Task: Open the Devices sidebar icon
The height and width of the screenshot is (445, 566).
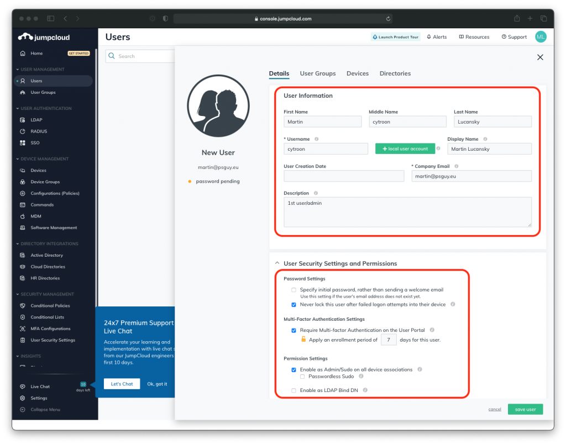Action: tap(23, 170)
